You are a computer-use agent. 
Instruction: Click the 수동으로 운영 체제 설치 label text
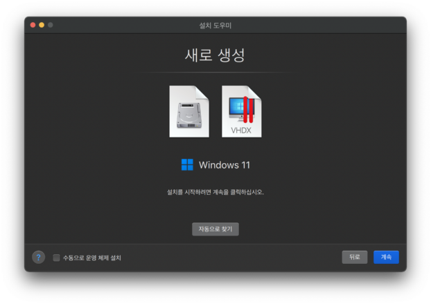(x=92, y=258)
